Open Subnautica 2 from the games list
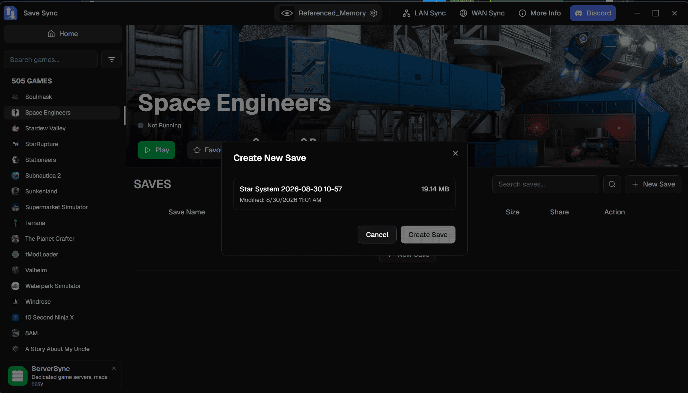Viewport: 688px width, 393px height. point(62,176)
